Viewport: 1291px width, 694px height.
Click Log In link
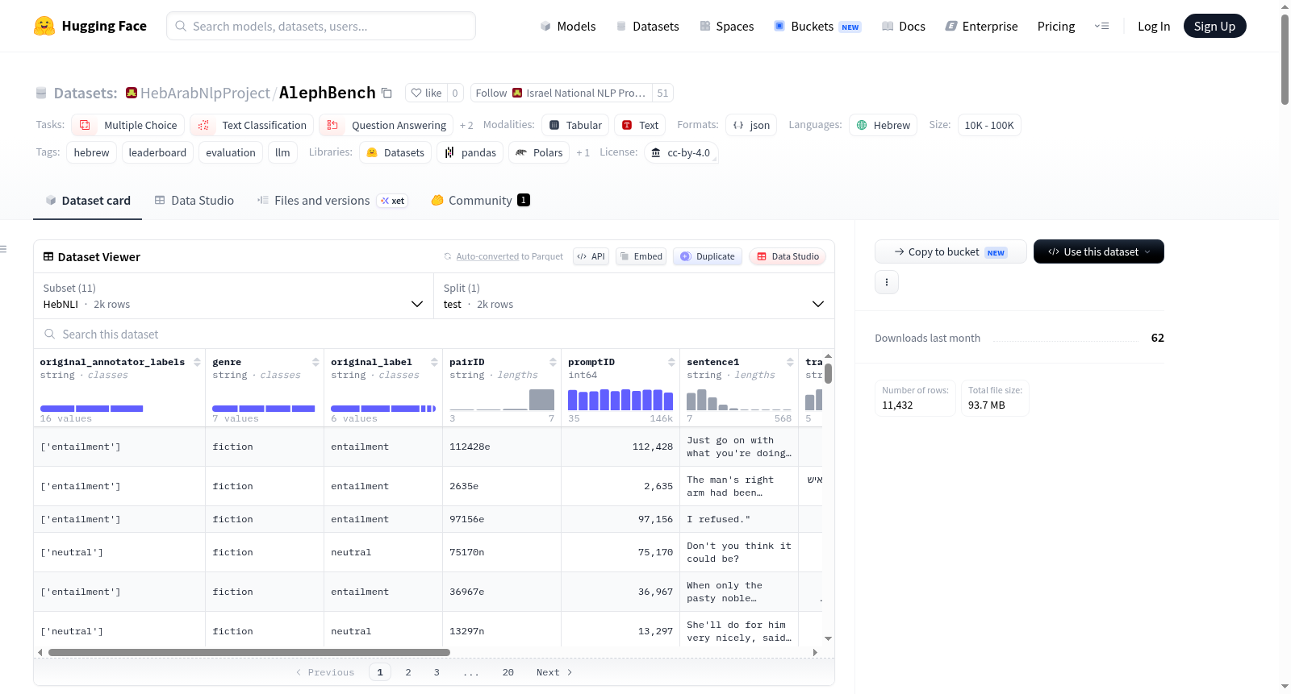pyautogui.click(x=1154, y=26)
